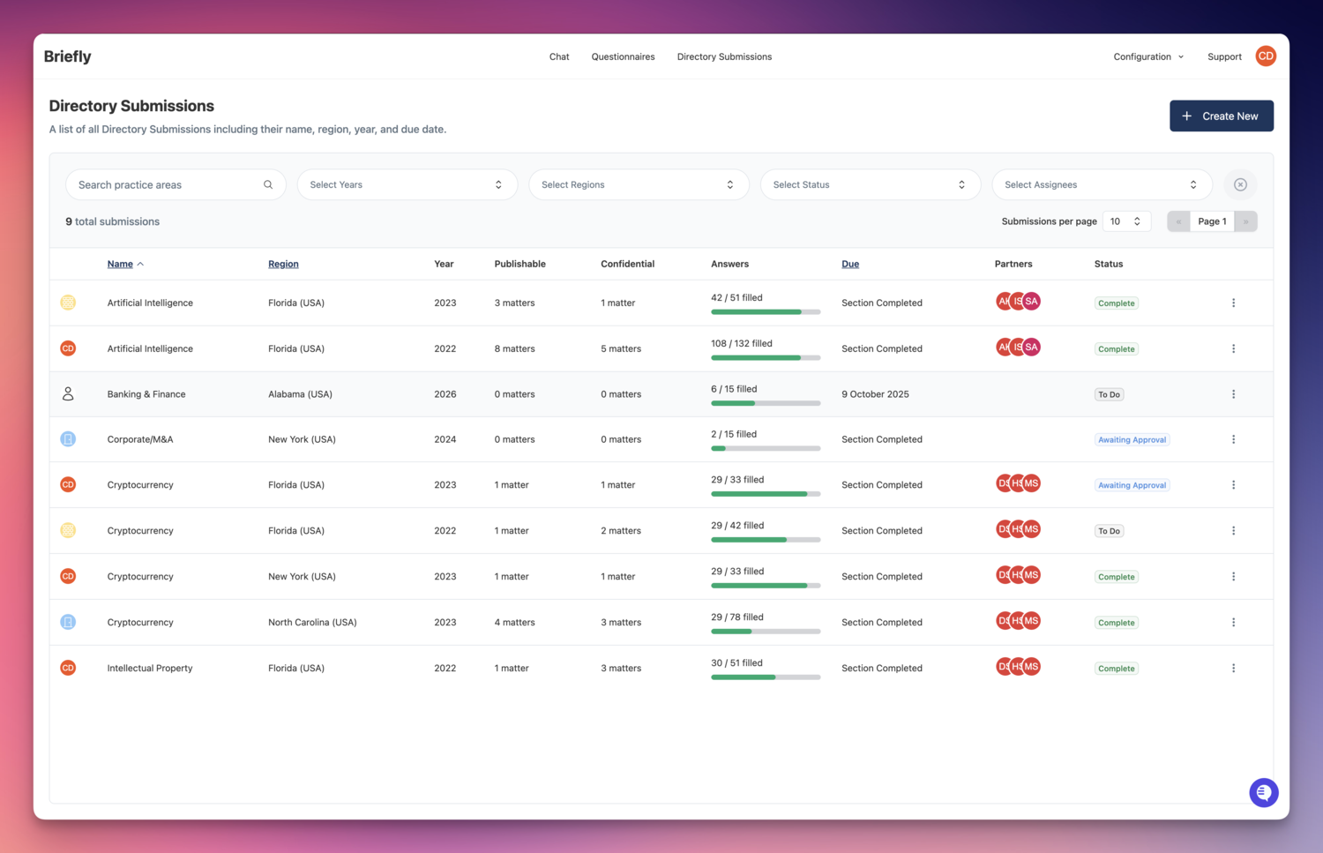Viewport: 1323px width, 853px height.
Task: Clear filters with the circled X icon
Action: pyautogui.click(x=1240, y=184)
